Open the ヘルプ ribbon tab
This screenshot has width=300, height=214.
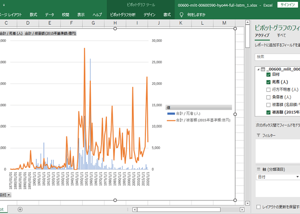[97, 15]
